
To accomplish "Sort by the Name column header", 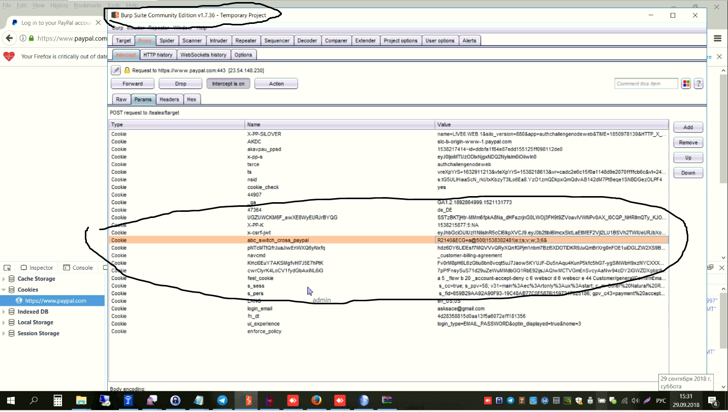I will click(x=339, y=124).
